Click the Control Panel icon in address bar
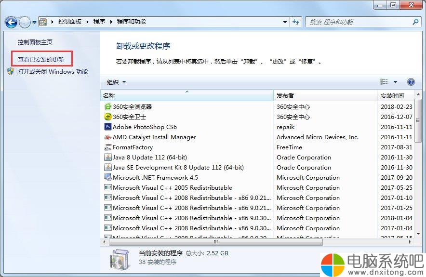The image size is (426, 277). [43, 22]
